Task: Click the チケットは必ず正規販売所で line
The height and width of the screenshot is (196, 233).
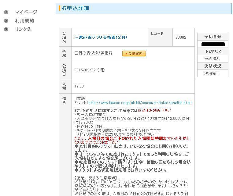Action: [x=121, y=170]
